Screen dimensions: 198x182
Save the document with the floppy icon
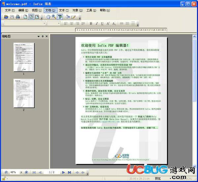coord(12,17)
